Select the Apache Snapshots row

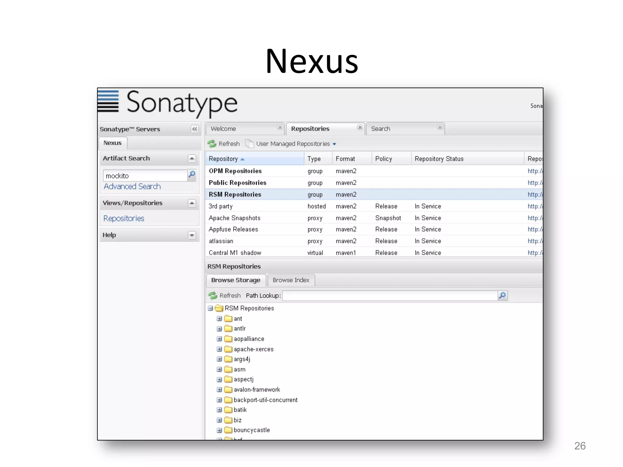(x=374, y=218)
